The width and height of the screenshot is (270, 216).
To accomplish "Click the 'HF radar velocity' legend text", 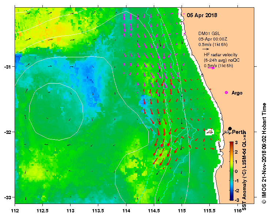I will click(x=221, y=55).
